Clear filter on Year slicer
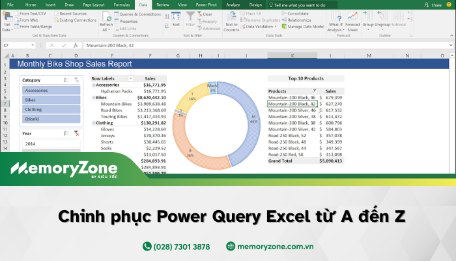The height and width of the screenshot is (261, 456). (x=76, y=133)
